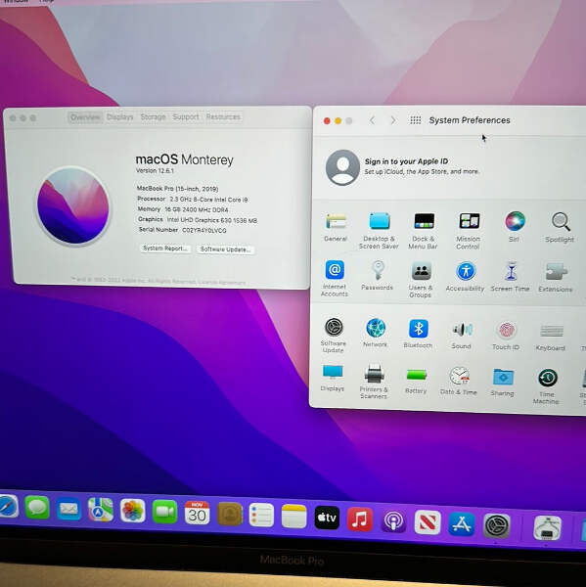This screenshot has height=587, width=586.
Task: Click the Version 12.6.1 text
Action: click(155, 170)
